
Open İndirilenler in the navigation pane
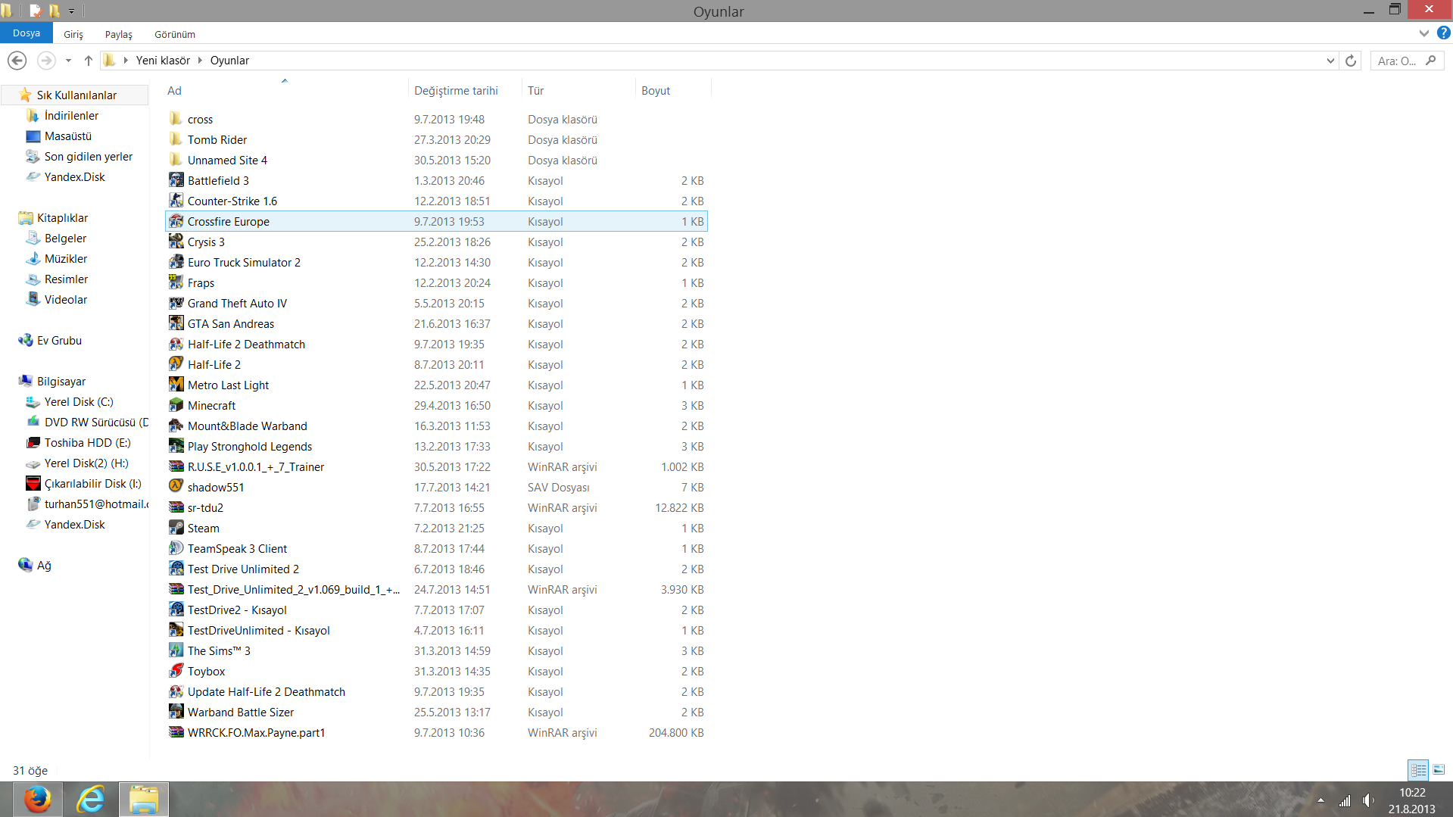71,116
